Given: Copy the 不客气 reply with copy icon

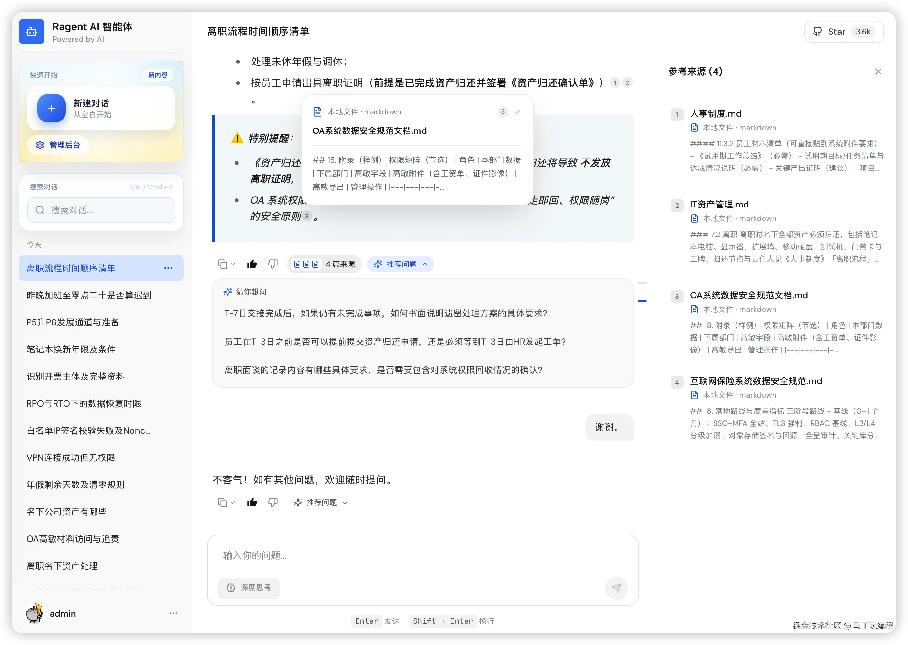Looking at the screenshot, I should coord(222,502).
